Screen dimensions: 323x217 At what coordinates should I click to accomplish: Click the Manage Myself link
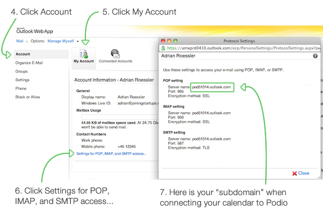pyautogui.click(x=60, y=41)
